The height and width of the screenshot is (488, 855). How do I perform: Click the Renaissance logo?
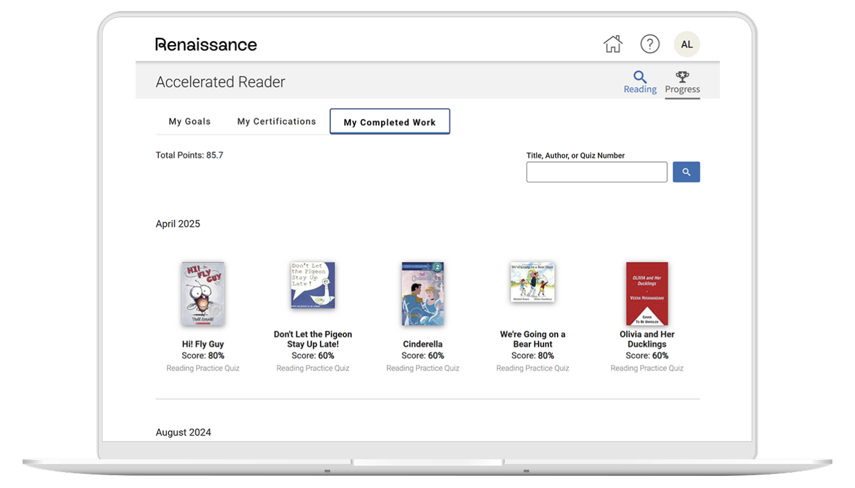point(206,44)
